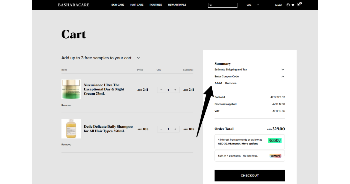Open the New Arrivals menu
Viewport: 350px width, 184px height.
tap(177, 5)
